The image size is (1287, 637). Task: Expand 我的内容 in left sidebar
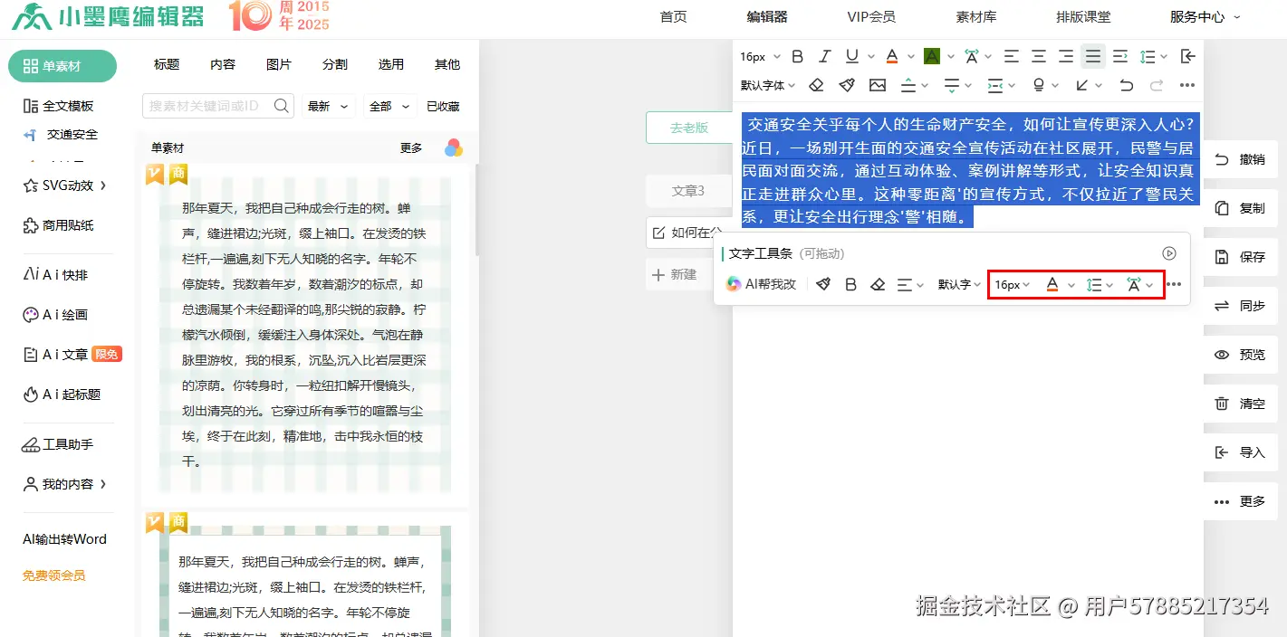[x=65, y=484]
